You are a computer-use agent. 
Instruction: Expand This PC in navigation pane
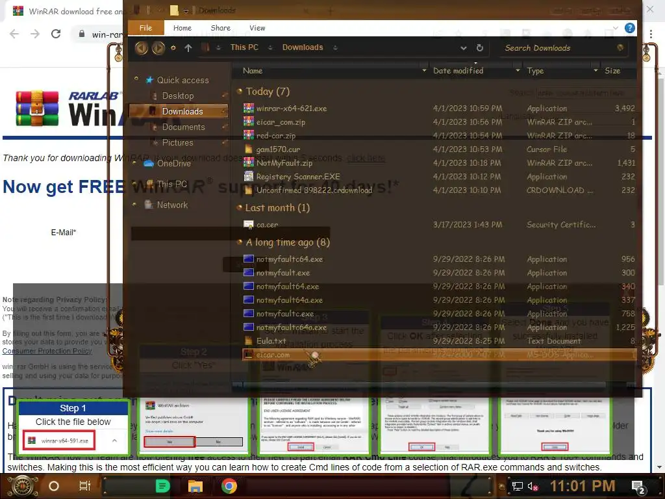(134, 184)
